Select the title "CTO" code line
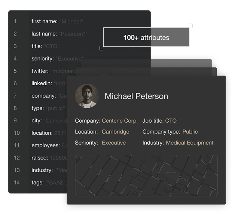 coord(45,46)
